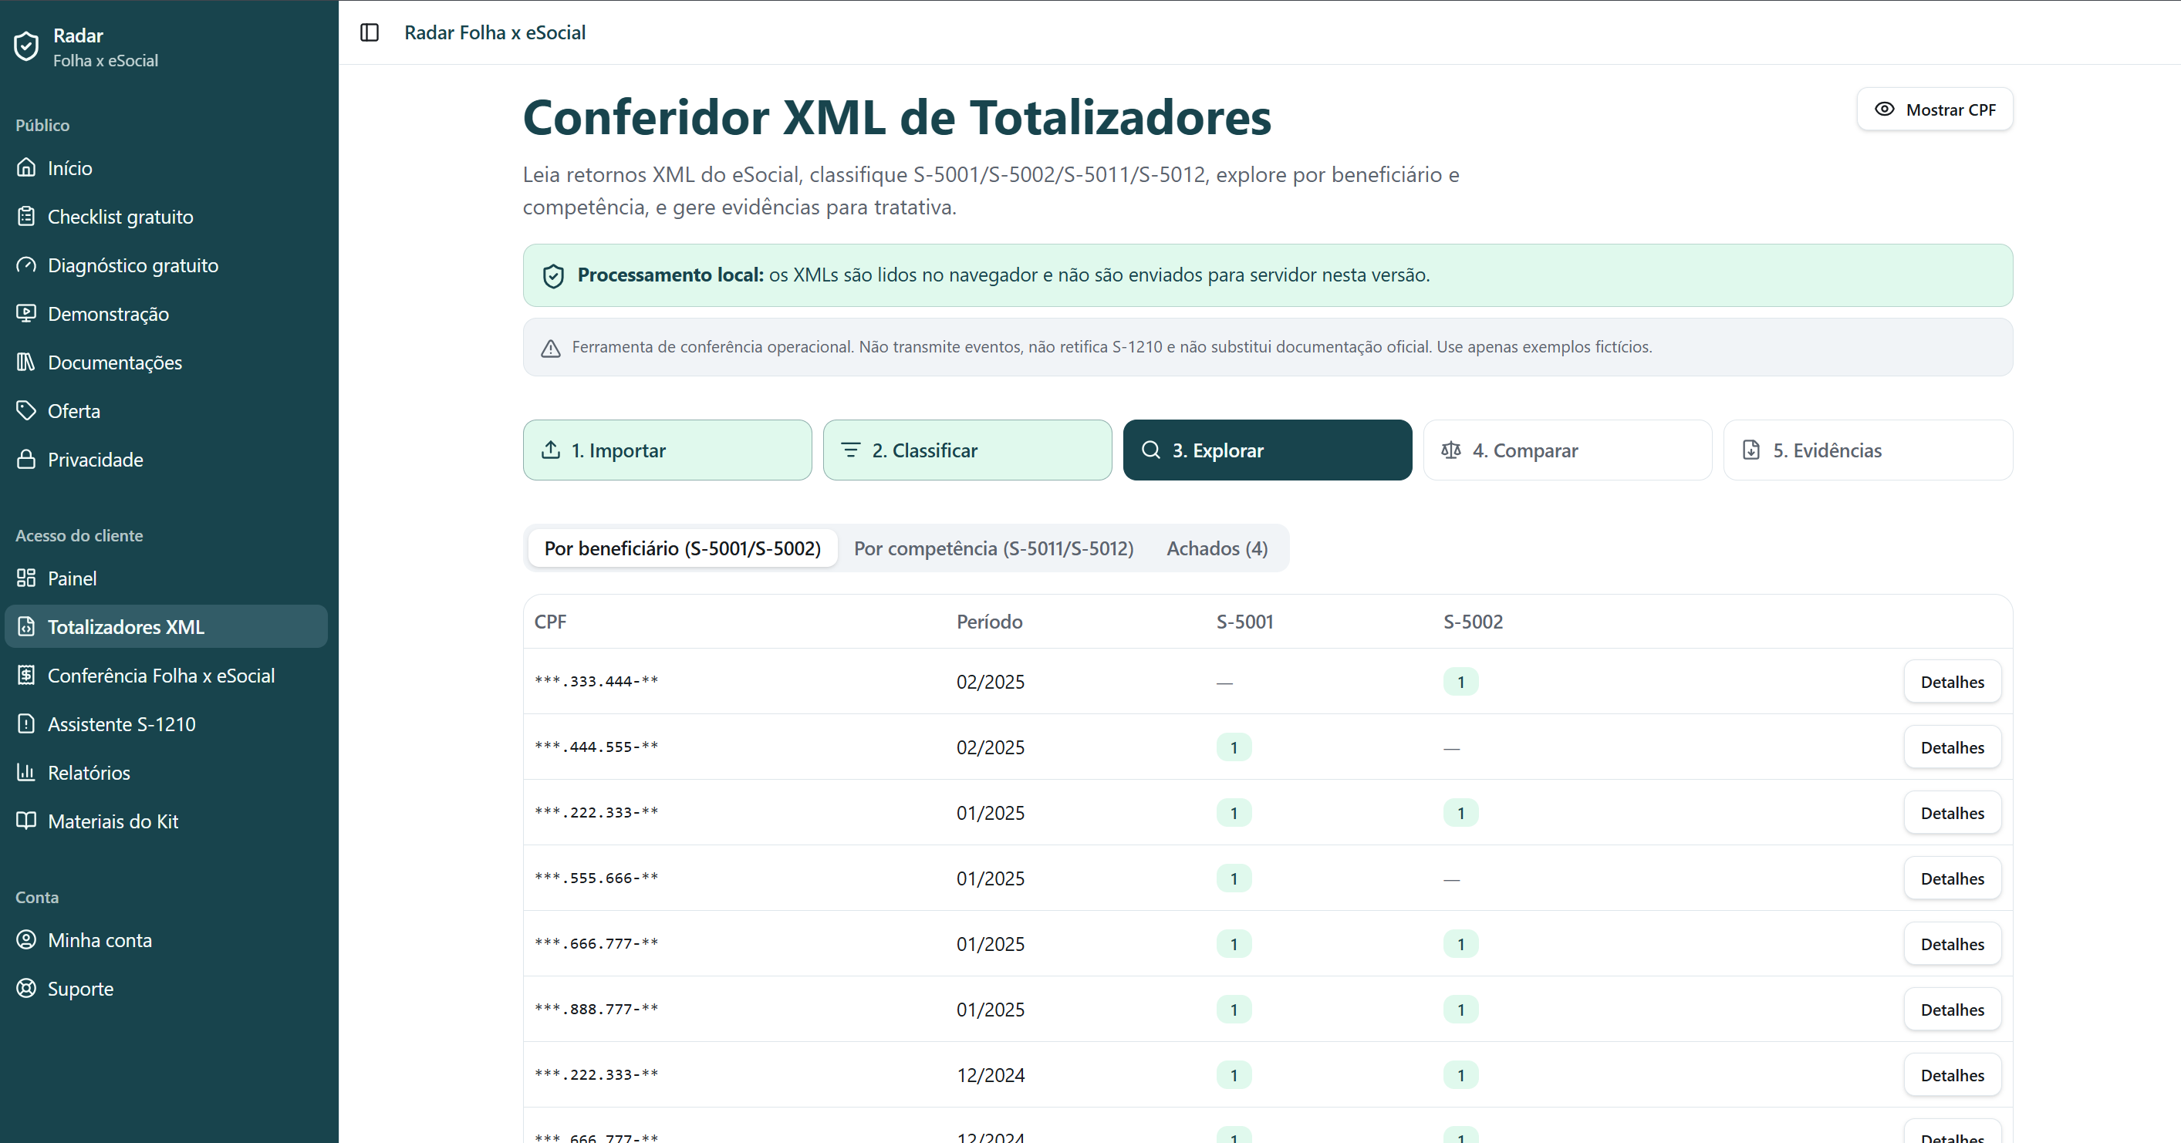Open Detalhes for ***.222.333-** period 01/2025
The height and width of the screenshot is (1143, 2181).
1952,813
